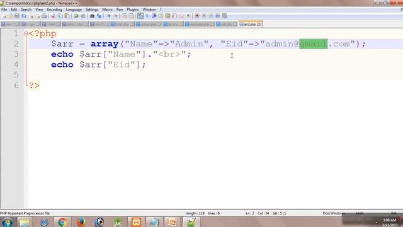Open Firefox from the taskbar
The width and height of the screenshot is (403, 227).
click(81, 222)
